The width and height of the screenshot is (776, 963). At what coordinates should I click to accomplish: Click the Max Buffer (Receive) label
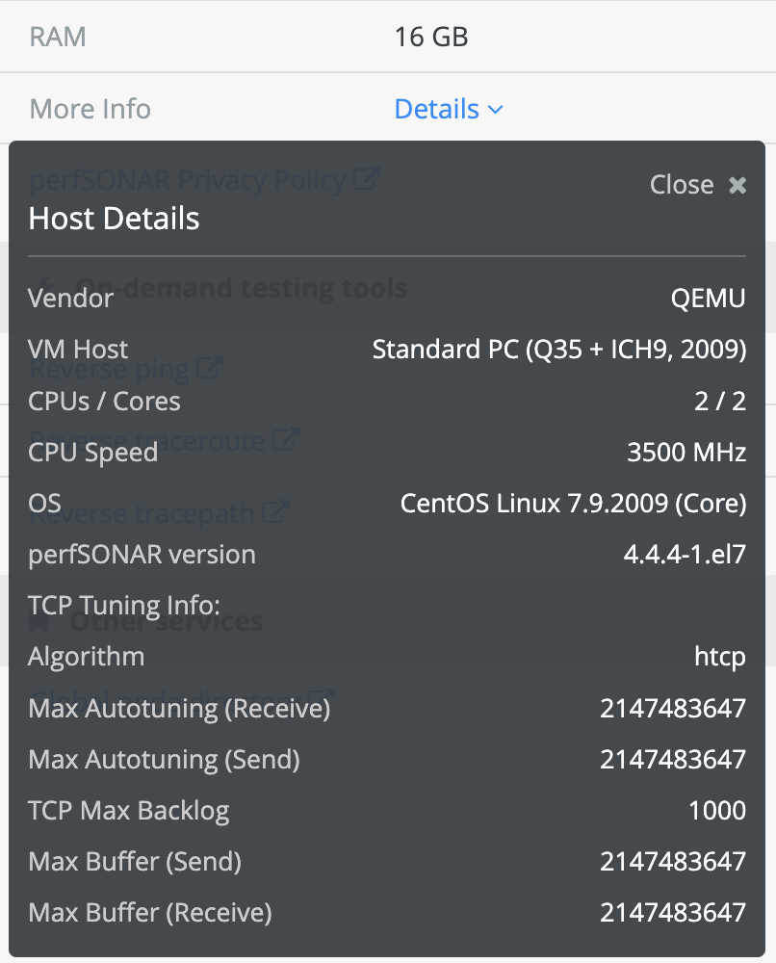[x=150, y=913]
